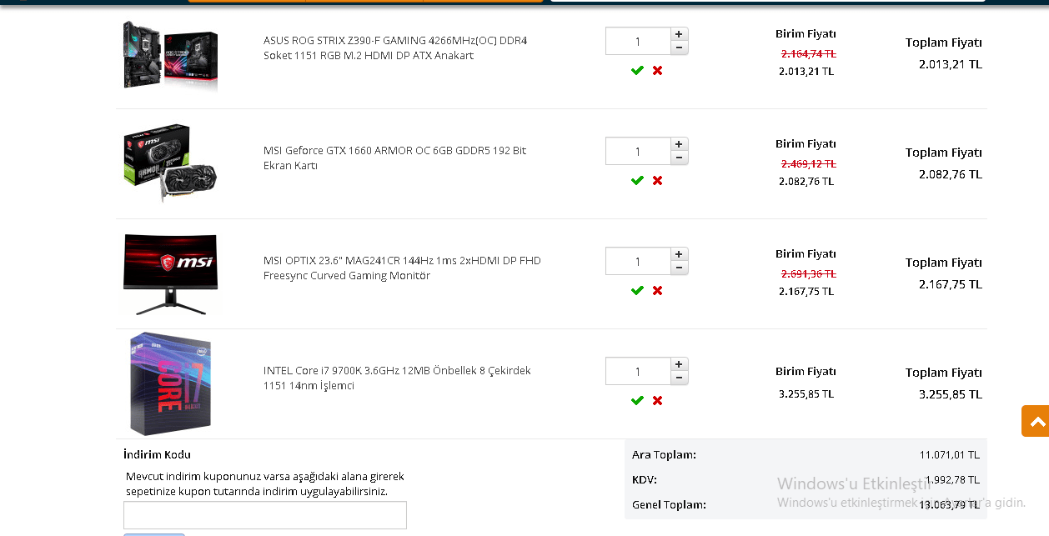Screen dimensions: 1049x536
Task: Remove Intel Core i7 9700K with red X
Action: [657, 401]
